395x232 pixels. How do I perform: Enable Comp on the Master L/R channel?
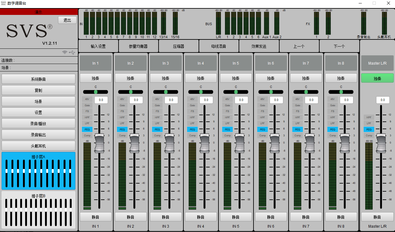coord(369,135)
